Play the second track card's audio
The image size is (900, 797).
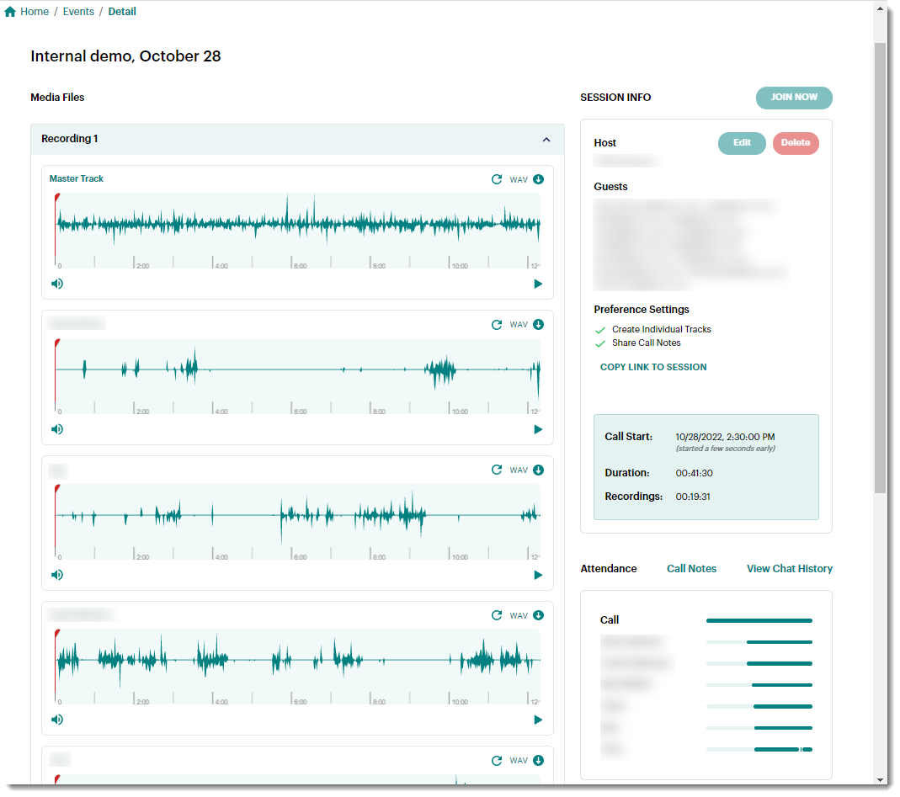[538, 429]
